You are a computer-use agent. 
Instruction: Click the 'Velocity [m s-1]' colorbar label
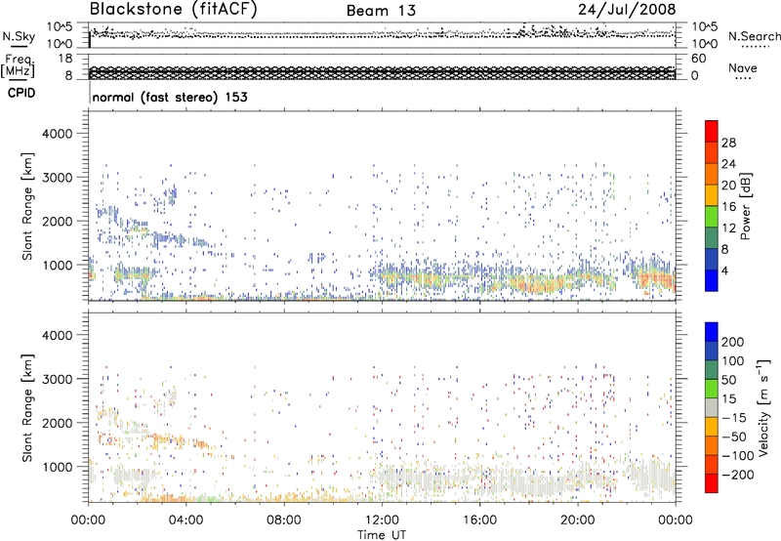763,407
